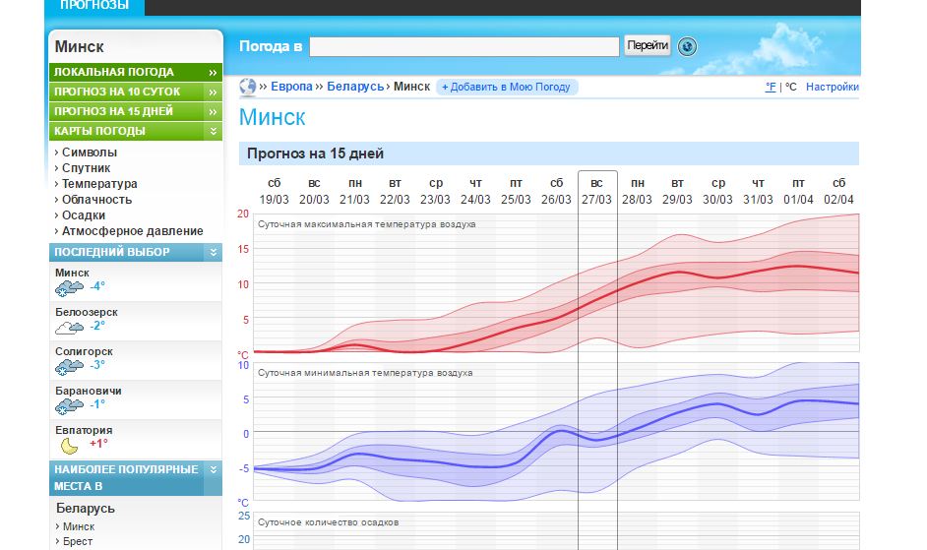927x550 pixels.
Task: Click the cloud icon under Белоозерск
Action: click(68, 327)
